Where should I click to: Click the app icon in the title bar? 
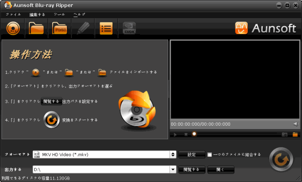point(8,5)
